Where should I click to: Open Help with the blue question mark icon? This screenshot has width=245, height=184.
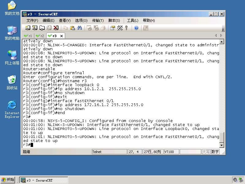coord(136,28)
